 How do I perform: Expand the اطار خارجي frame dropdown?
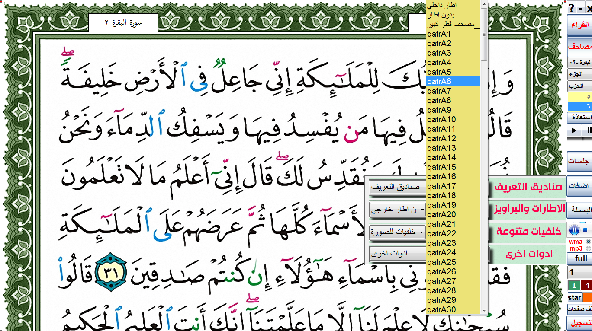click(397, 210)
